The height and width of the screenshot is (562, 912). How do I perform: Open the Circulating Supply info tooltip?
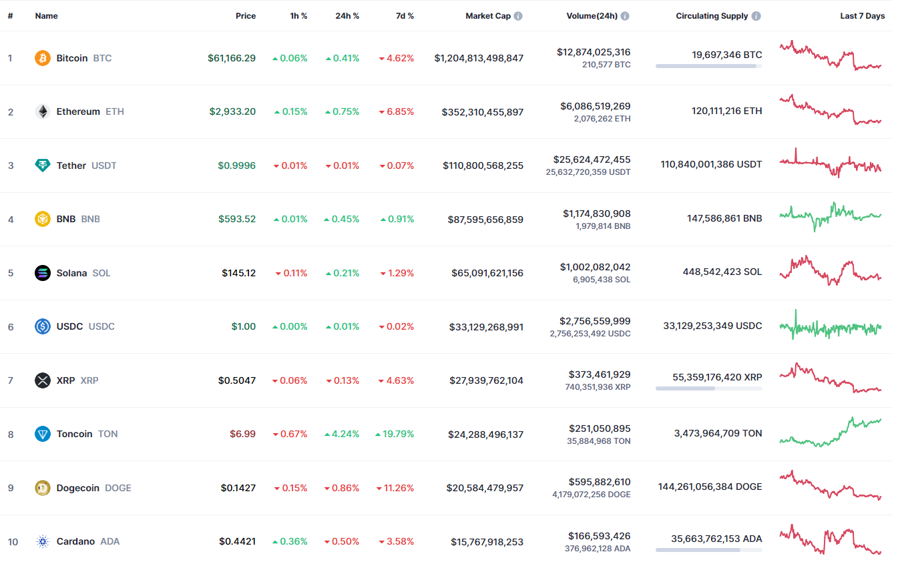(755, 15)
